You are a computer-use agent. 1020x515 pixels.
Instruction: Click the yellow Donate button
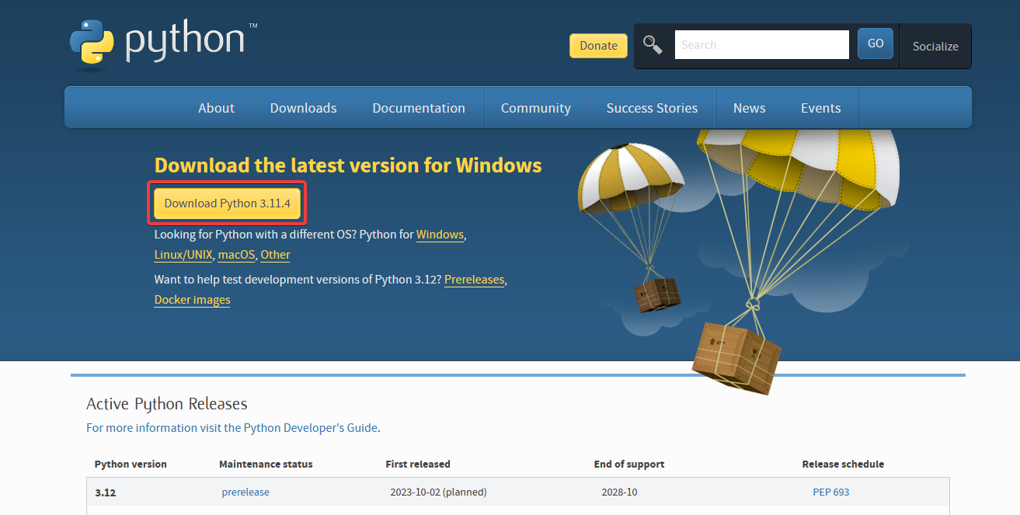[x=597, y=45]
